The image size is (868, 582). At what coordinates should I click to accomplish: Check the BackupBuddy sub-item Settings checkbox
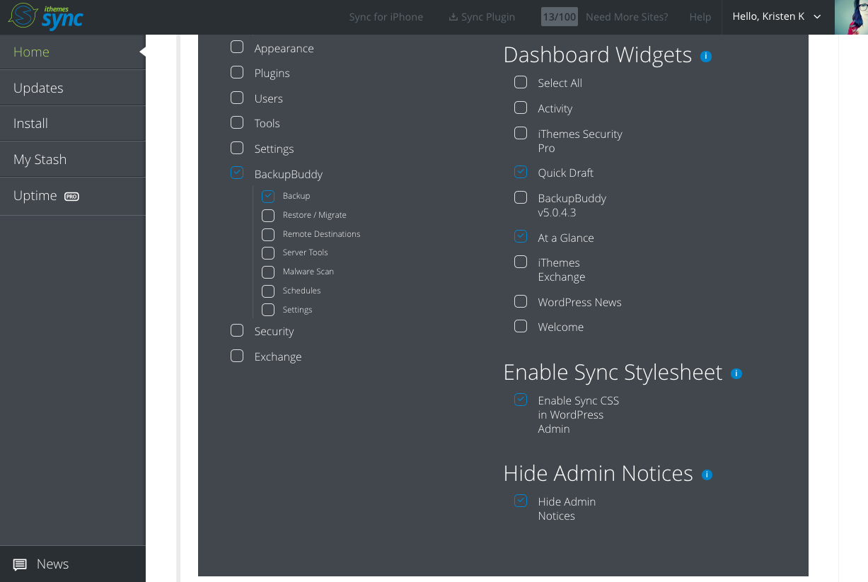tap(268, 310)
